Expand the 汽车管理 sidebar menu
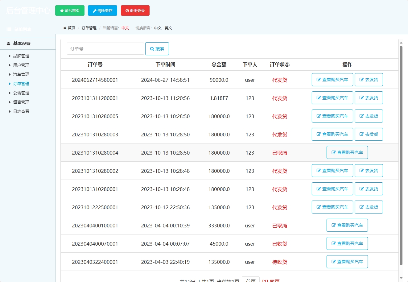The width and height of the screenshot is (408, 282). tap(21, 74)
